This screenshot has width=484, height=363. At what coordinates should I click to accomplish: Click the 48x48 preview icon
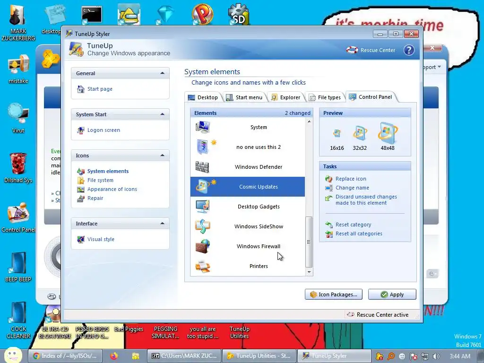[x=388, y=133]
